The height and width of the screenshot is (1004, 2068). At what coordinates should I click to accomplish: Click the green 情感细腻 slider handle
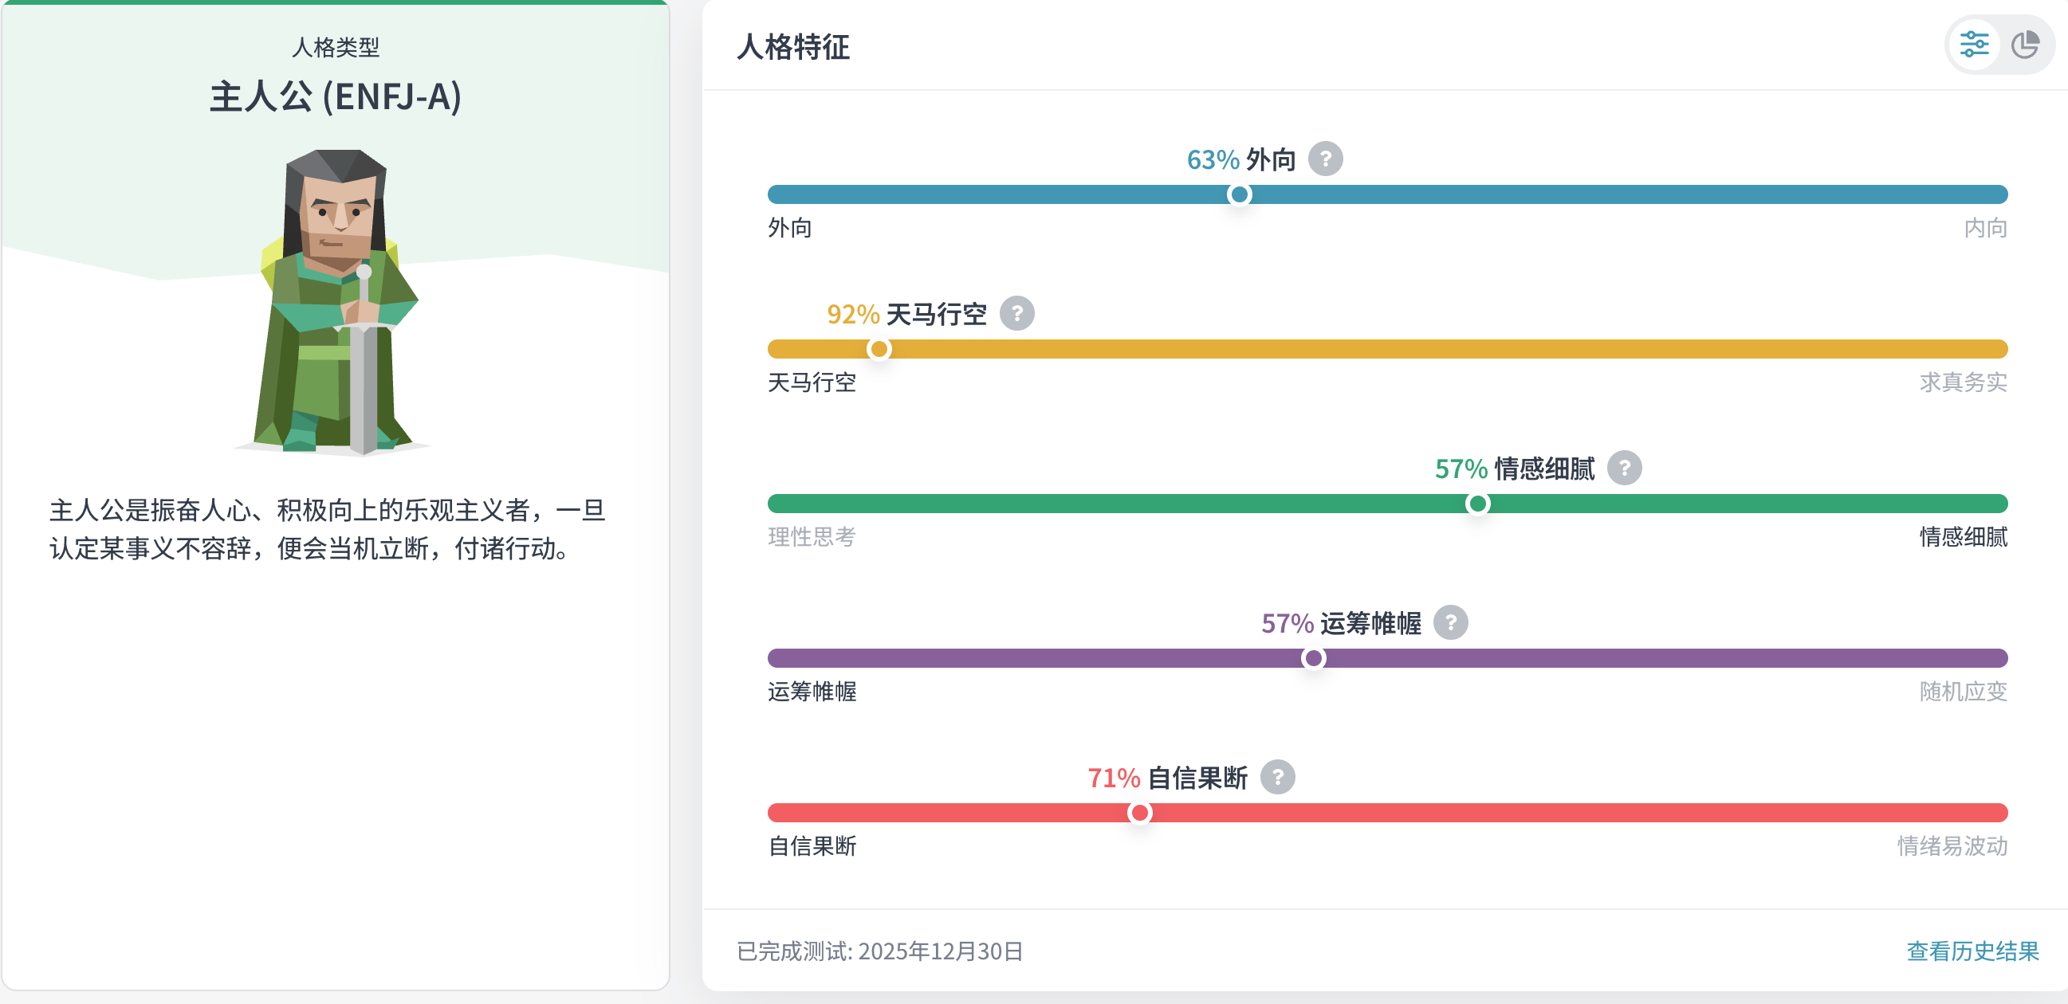(1476, 504)
